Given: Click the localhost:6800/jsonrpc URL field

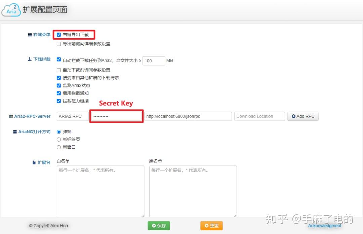Looking at the screenshot, I should (188, 116).
